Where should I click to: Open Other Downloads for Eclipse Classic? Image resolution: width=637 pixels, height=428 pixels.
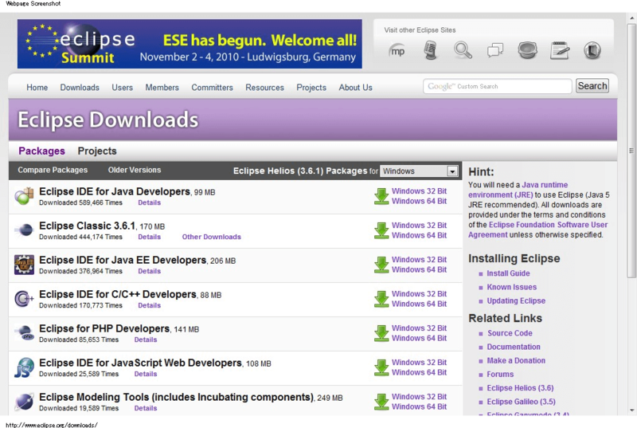[211, 237]
